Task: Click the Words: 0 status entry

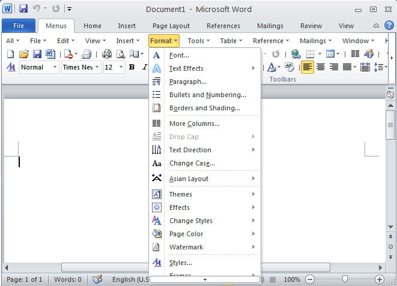Action: pyautogui.click(x=68, y=279)
